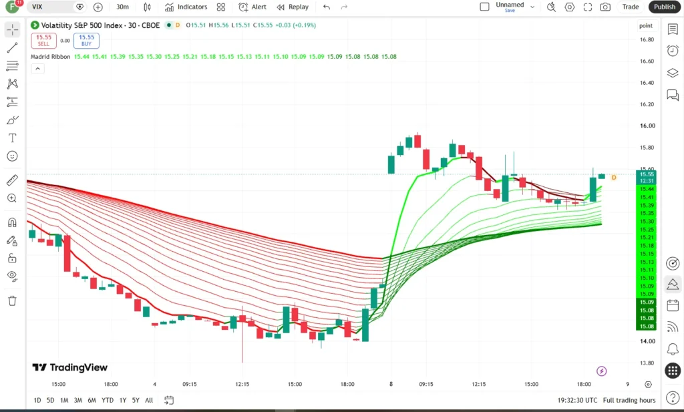684x412 pixels.
Task: Set range to 5D
Action: coord(51,400)
